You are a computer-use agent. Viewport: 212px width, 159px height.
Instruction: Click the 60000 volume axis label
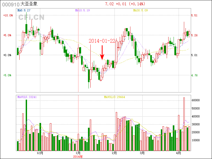click(196, 100)
